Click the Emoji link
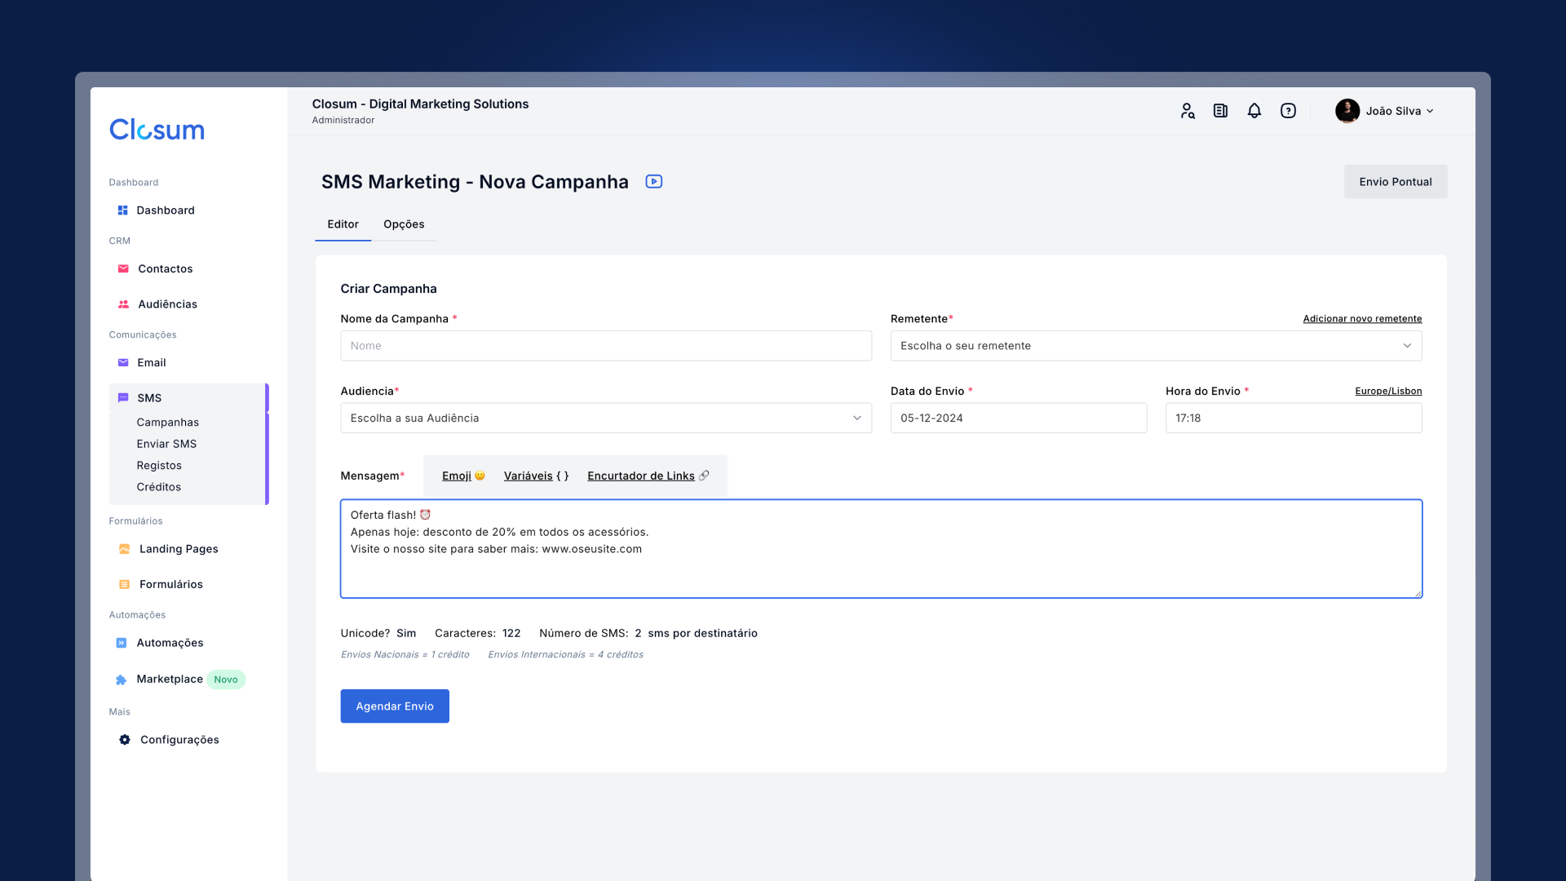Viewport: 1566px width, 881px height. click(457, 476)
